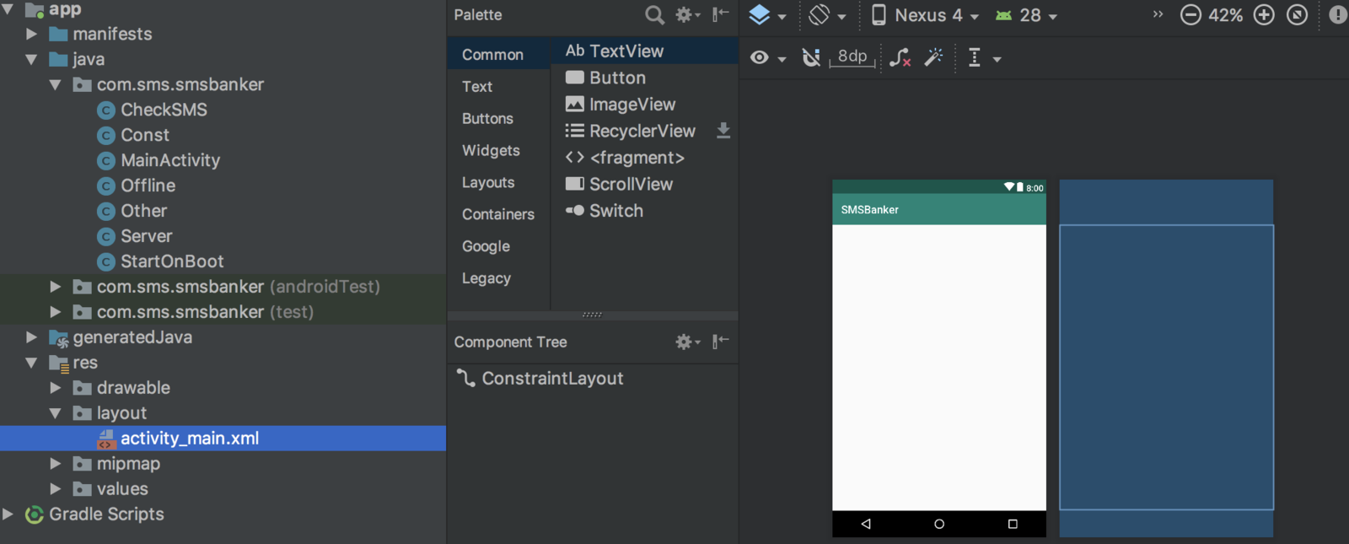Image resolution: width=1349 pixels, height=544 pixels.
Task: Expand com.sms.smsbanker (test) package
Action: click(55, 312)
